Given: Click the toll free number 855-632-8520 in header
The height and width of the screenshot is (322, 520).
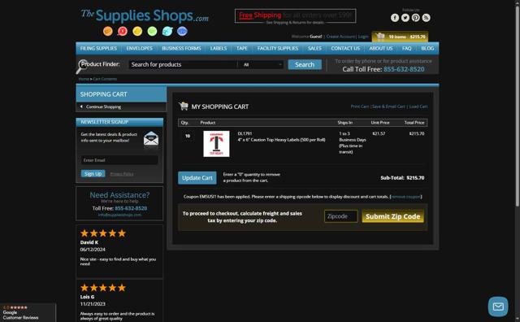Looking at the screenshot, I should (404, 69).
